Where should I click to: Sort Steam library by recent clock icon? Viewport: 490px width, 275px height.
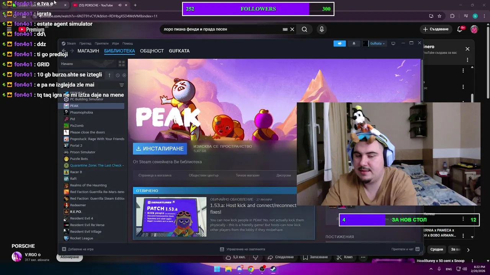point(118,75)
